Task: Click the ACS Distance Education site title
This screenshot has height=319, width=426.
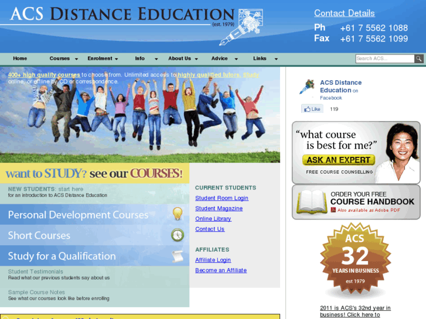Action: [122, 14]
